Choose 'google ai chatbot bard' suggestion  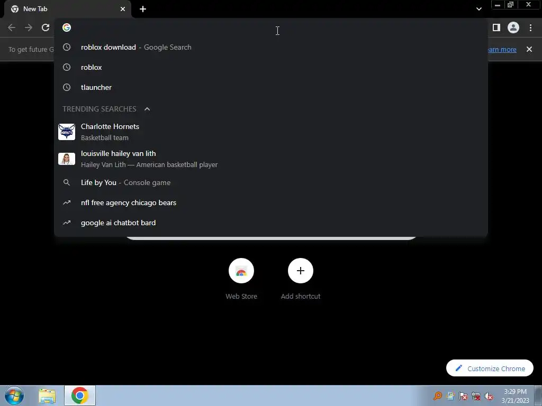click(x=270, y=223)
